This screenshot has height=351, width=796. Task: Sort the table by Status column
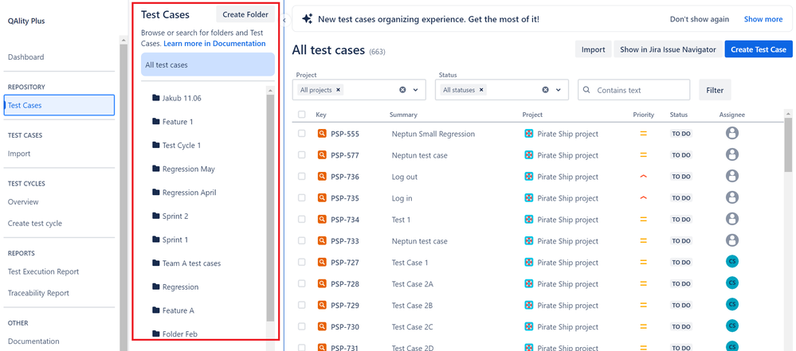(678, 115)
